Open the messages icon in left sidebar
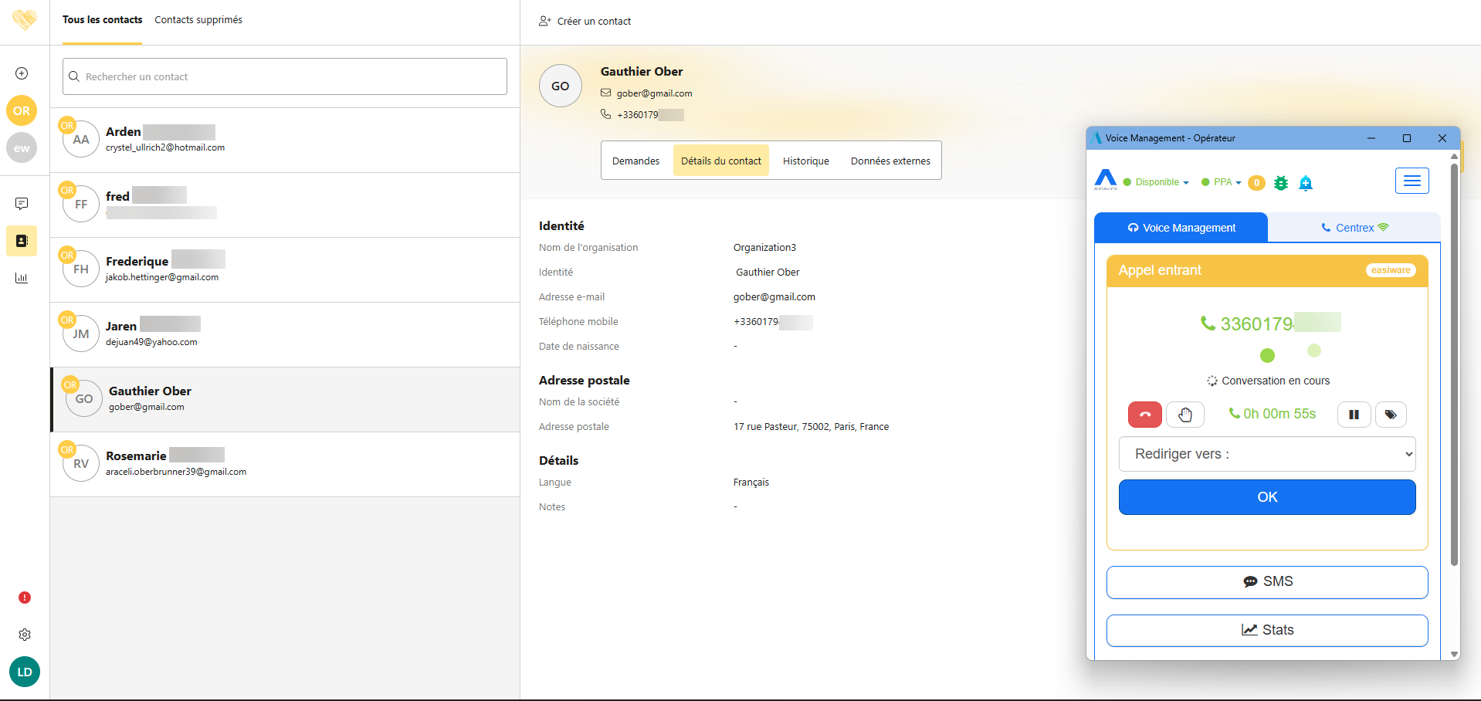 point(22,204)
